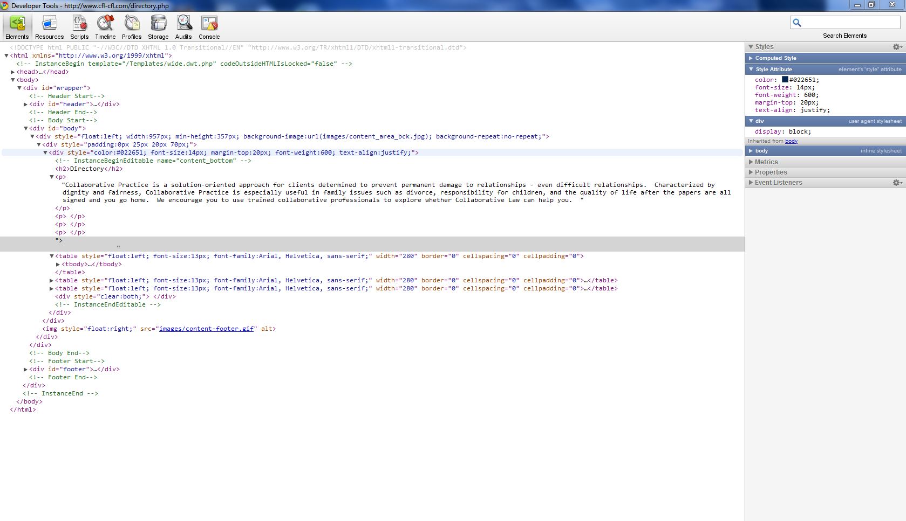
Task: Select the h2 Directory element
Action: (x=89, y=169)
